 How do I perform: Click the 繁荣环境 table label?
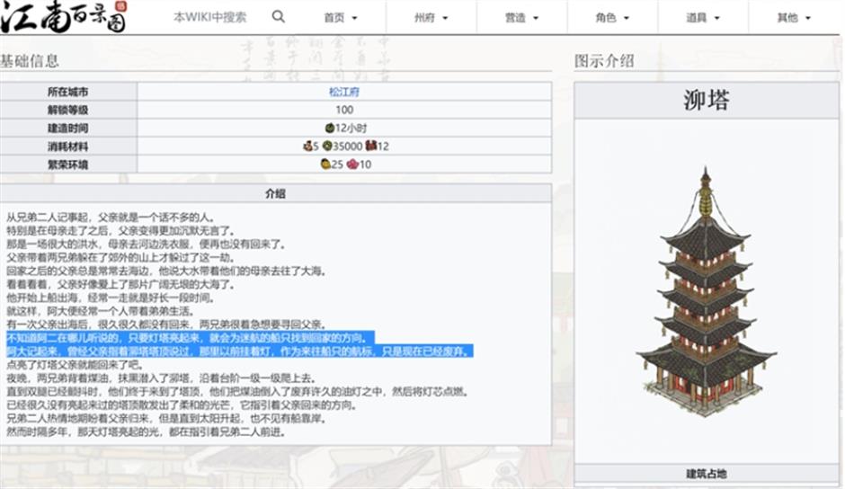68,164
